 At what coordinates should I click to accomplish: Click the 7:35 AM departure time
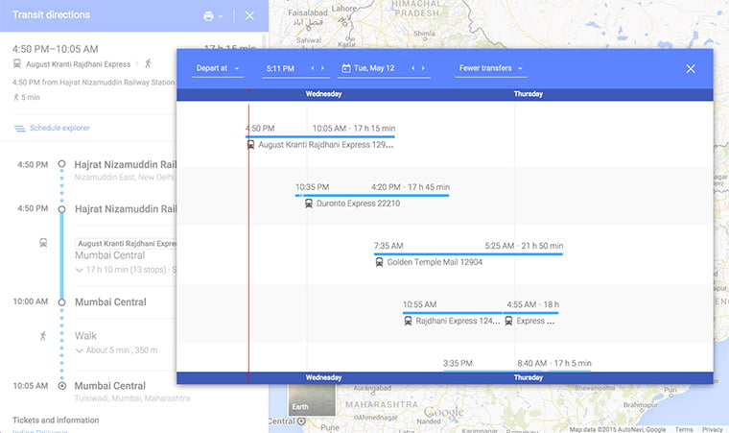click(x=388, y=246)
